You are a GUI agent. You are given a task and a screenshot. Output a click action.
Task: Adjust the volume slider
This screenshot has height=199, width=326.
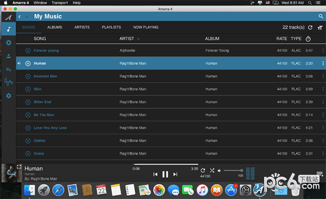pyautogui.click(x=233, y=171)
